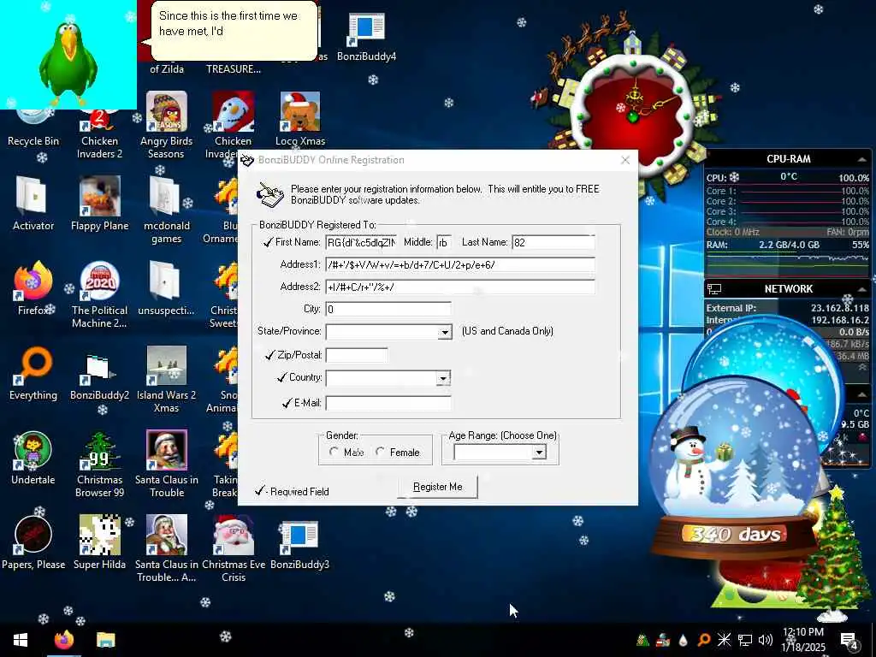Viewport: 876px width, 657px height.
Task: Click the parrot's speech bubble
Action: click(234, 33)
